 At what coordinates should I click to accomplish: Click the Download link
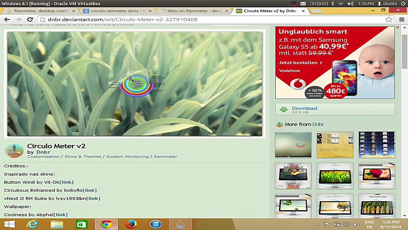[x=304, y=108]
